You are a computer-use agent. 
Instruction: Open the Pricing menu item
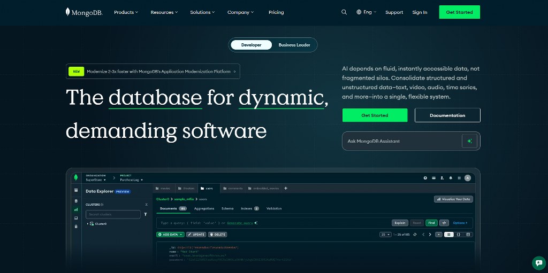tap(276, 12)
